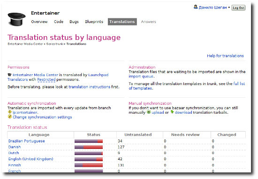258x179 pixels.
Task: Click the Brazilian Portuguese status progress bar
Action: pos(89,141)
